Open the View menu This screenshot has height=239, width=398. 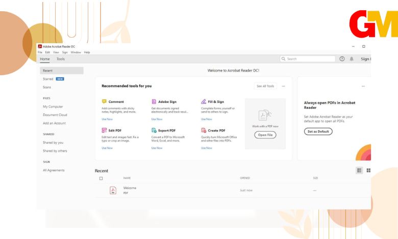(x=56, y=52)
